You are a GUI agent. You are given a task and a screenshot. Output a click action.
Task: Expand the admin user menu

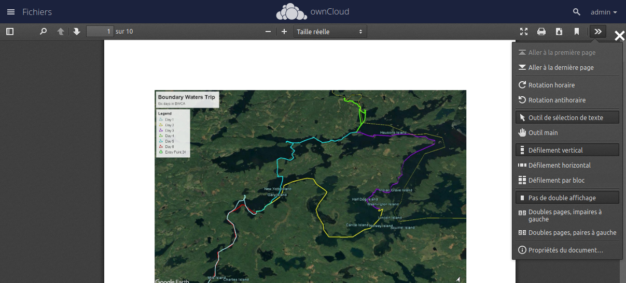(604, 12)
